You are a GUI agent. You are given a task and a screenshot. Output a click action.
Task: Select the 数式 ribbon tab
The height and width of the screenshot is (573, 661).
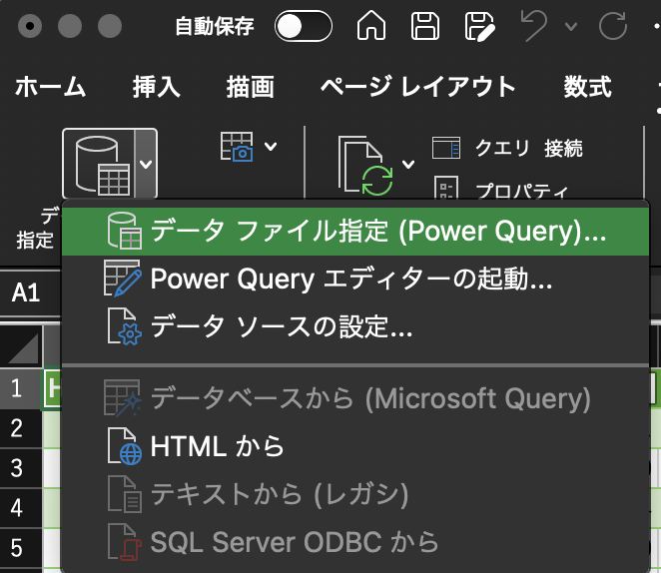tap(588, 87)
